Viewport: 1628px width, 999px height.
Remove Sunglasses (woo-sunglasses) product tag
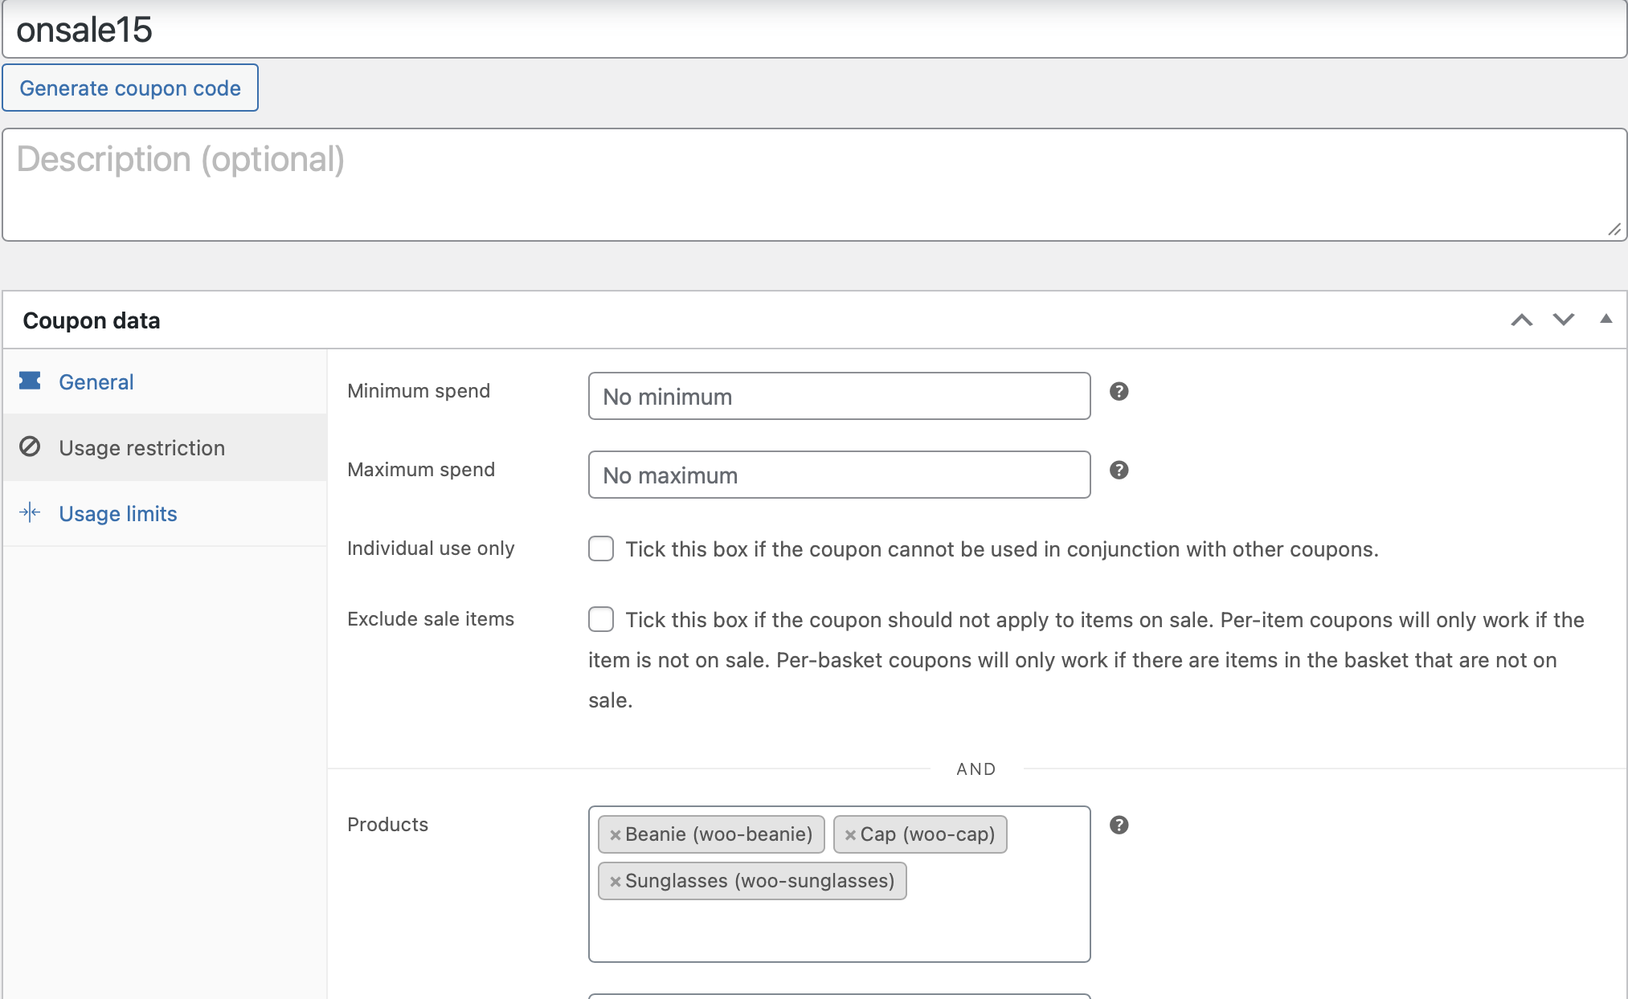coord(615,881)
